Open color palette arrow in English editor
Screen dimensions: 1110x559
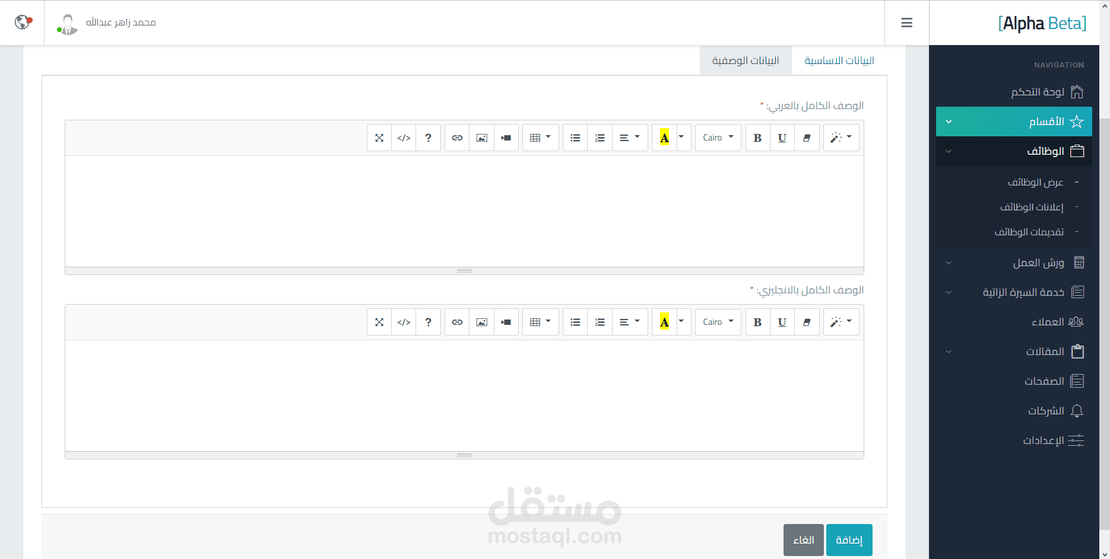point(683,322)
